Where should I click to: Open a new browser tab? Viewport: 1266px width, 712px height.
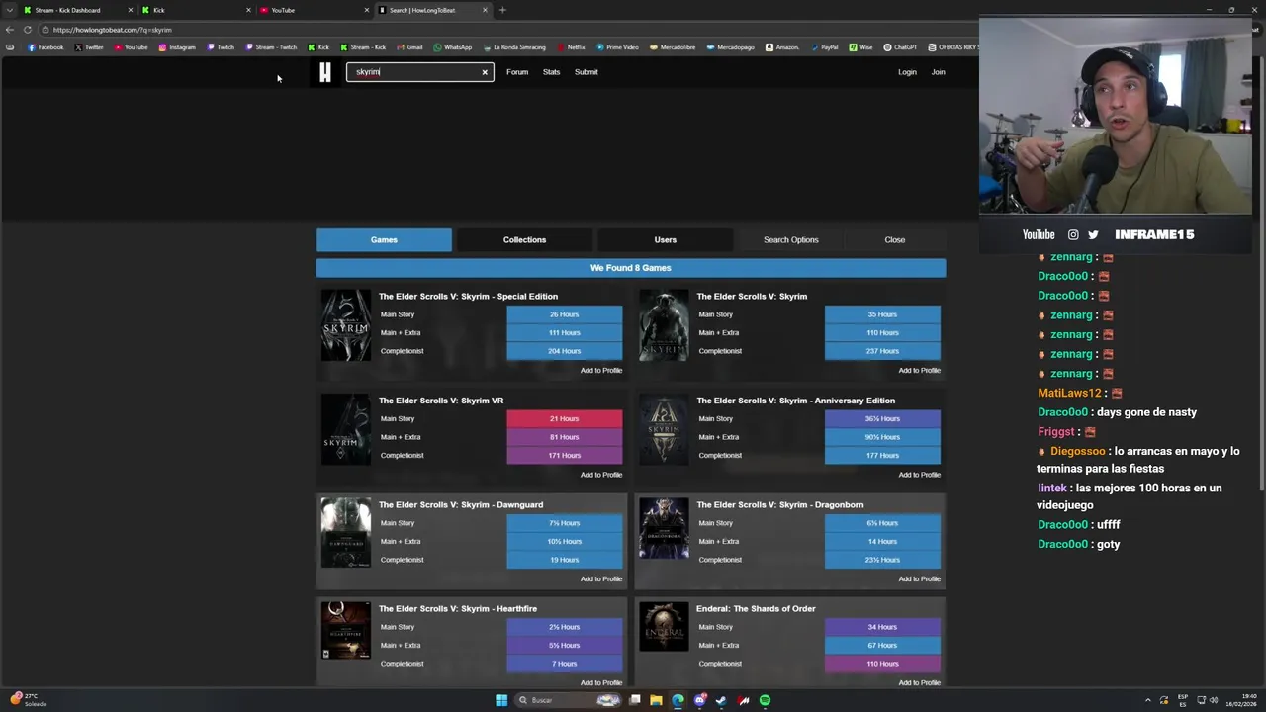point(502,10)
